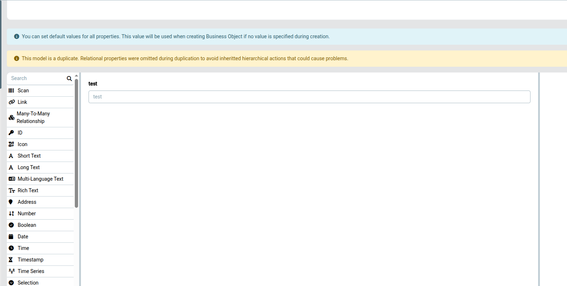The image size is (567, 286).
Task: Select the Time clock icon
Action: (11, 248)
